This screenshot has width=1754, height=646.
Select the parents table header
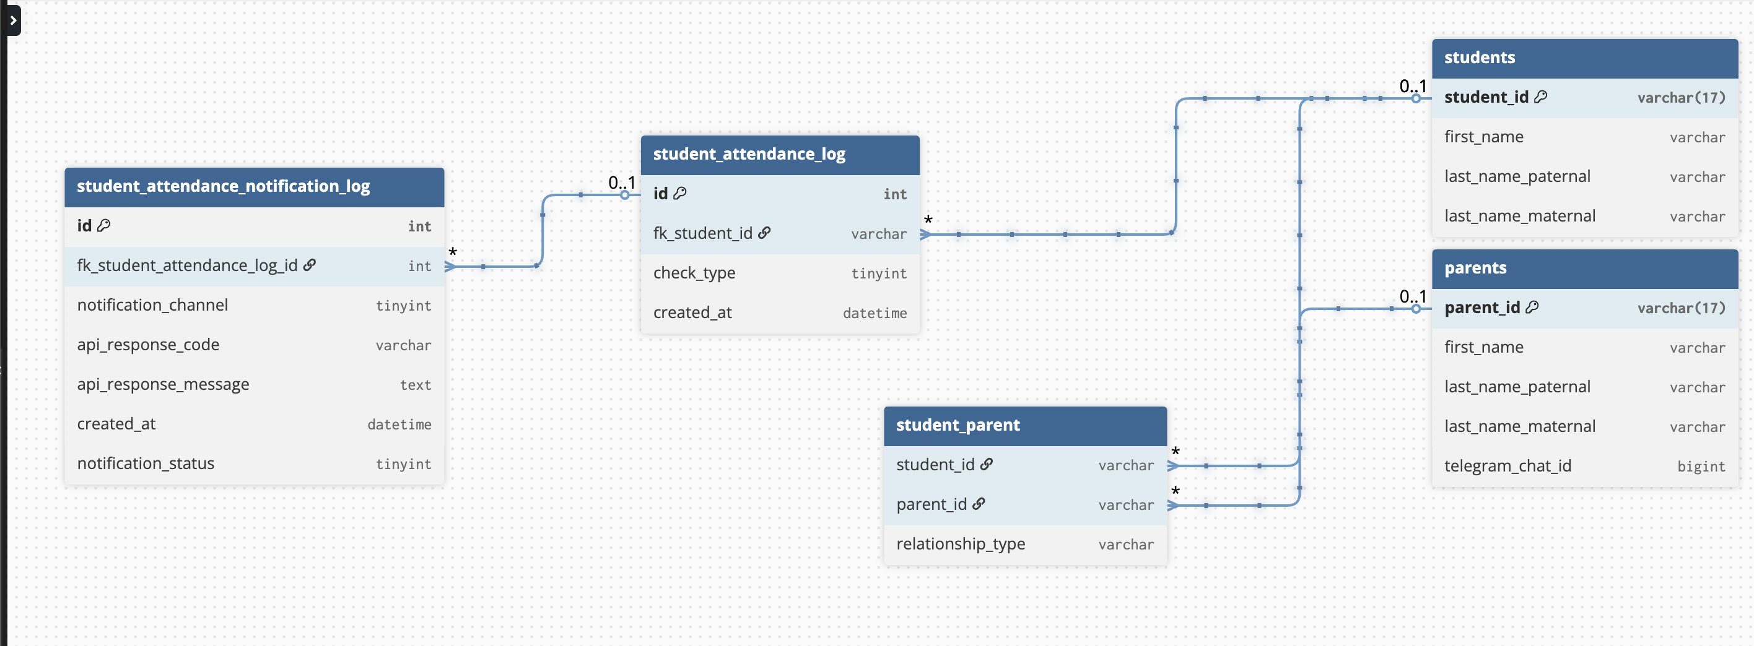(1584, 268)
